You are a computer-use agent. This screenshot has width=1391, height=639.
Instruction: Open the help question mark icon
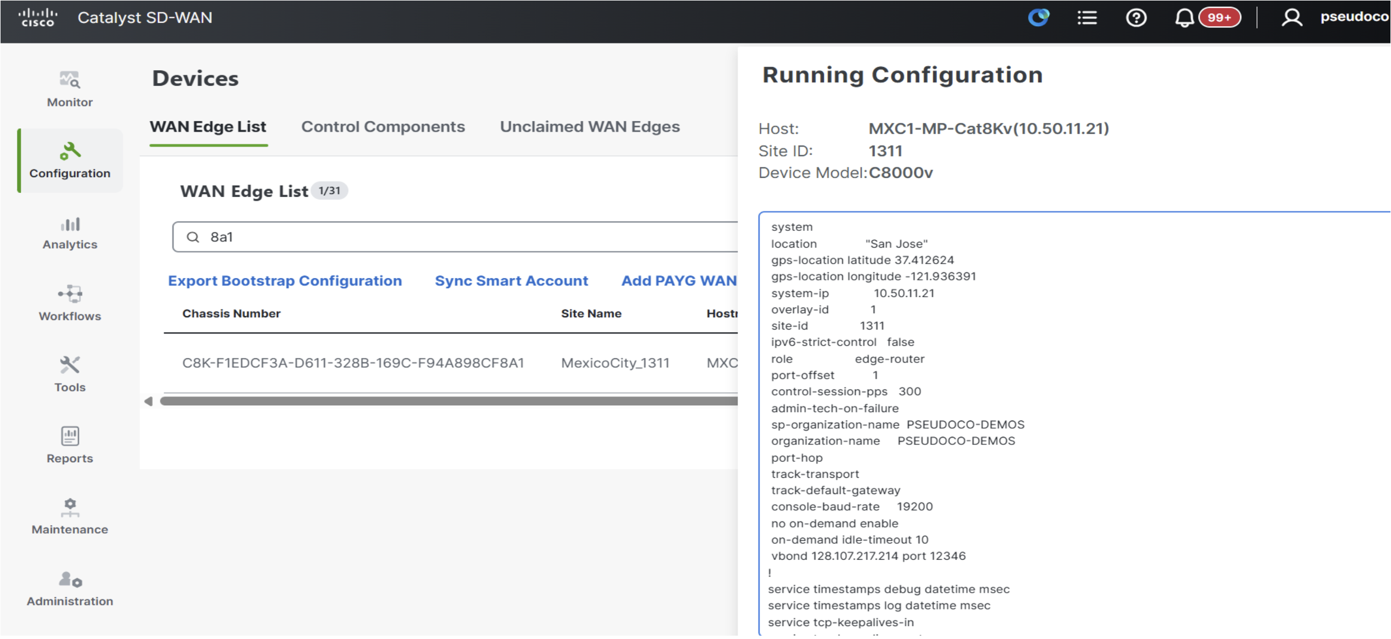(x=1136, y=18)
